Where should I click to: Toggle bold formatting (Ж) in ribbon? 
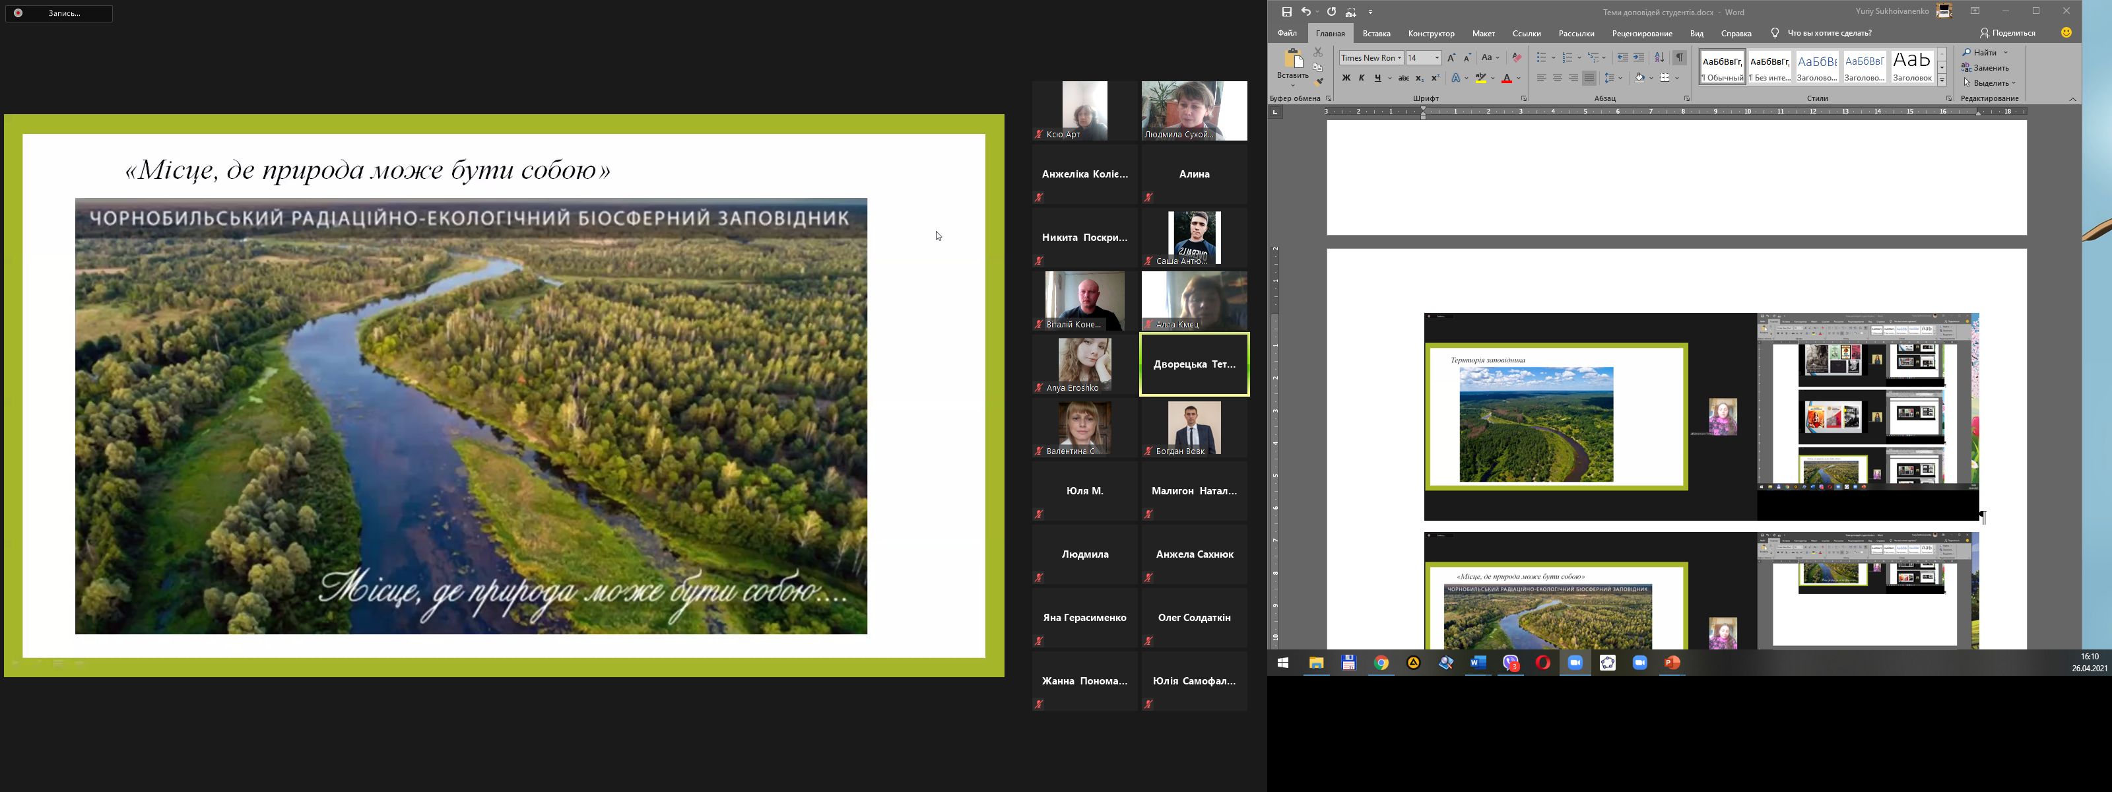(x=1346, y=78)
